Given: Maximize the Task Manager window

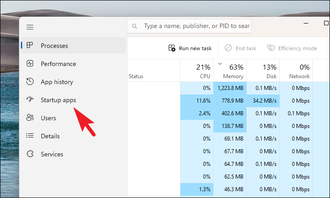Looking at the screenshot, I should point(326,23).
